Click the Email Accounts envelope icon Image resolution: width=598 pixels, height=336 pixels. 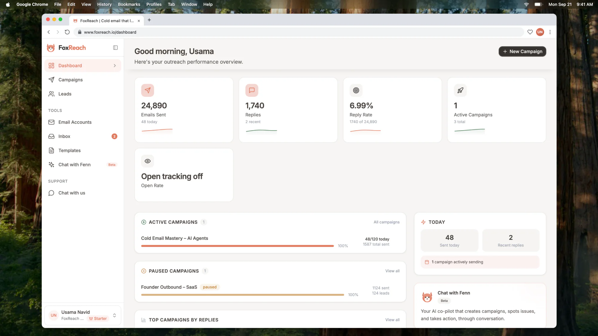(x=51, y=122)
